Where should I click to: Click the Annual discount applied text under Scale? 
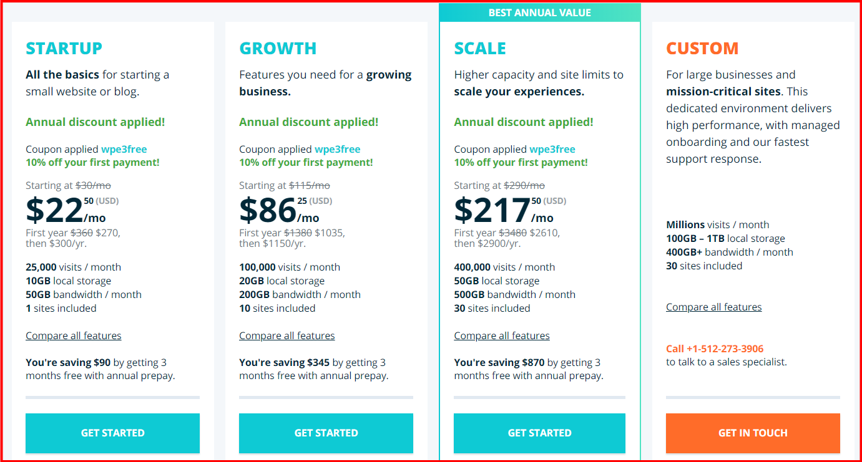click(x=522, y=122)
